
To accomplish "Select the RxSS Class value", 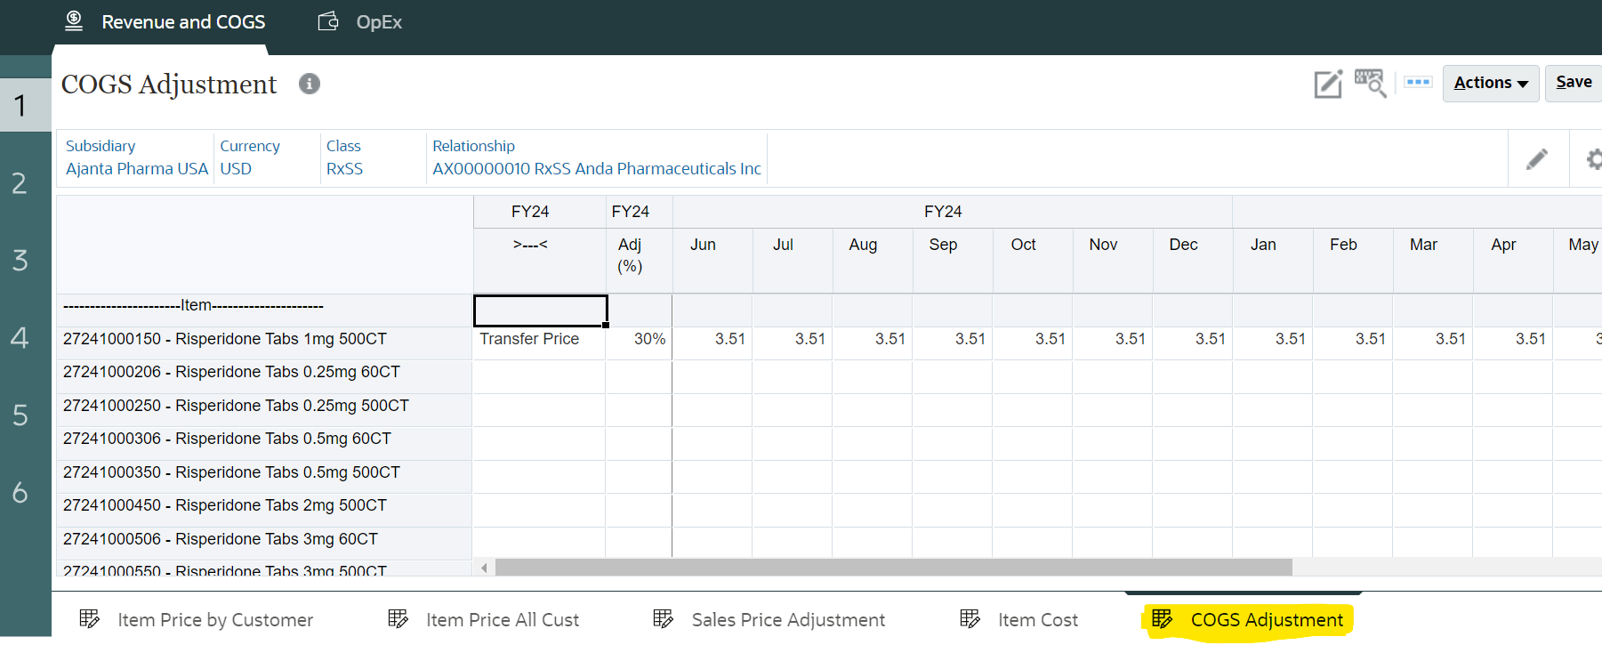I will pyautogui.click(x=344, y=169).
